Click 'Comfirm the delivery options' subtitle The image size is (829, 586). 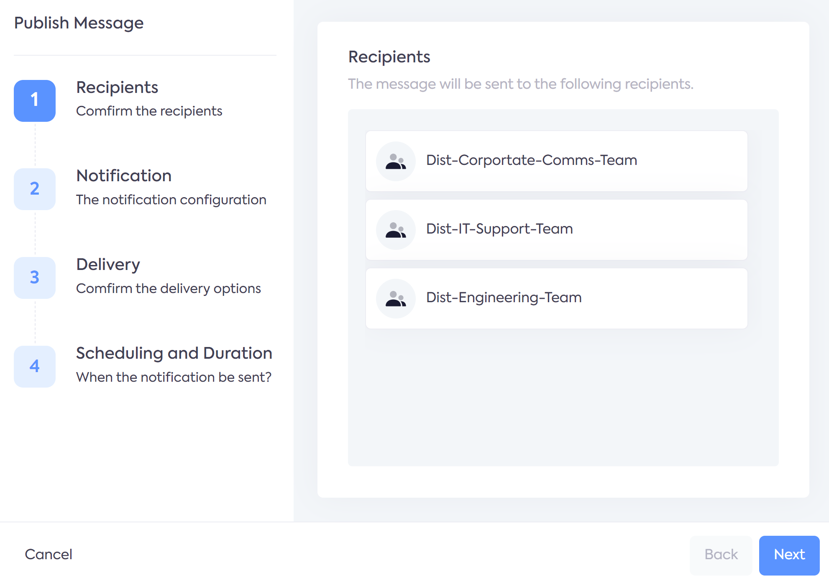(168, 289)
